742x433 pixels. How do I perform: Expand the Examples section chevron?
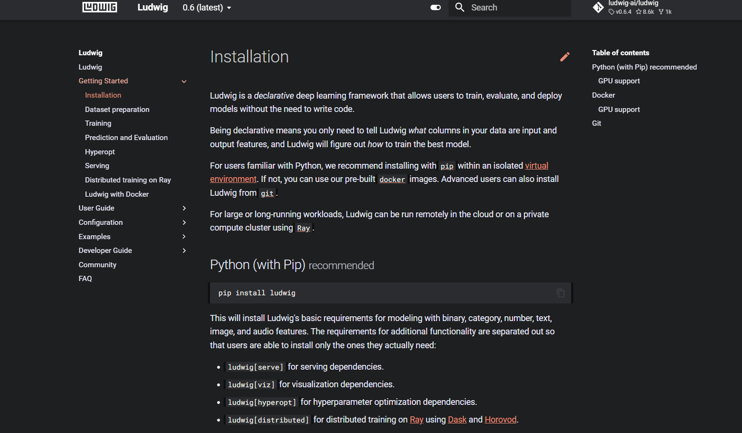click(x=184, y=237)
